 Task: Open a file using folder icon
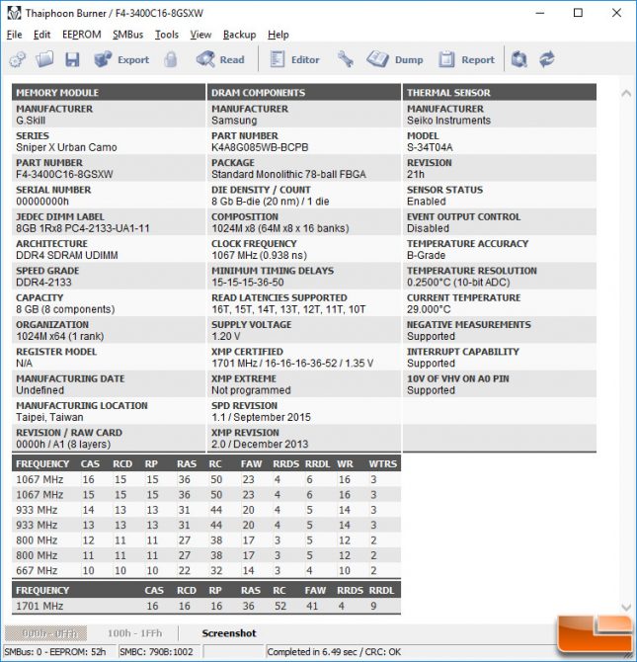tap(44, 59)
